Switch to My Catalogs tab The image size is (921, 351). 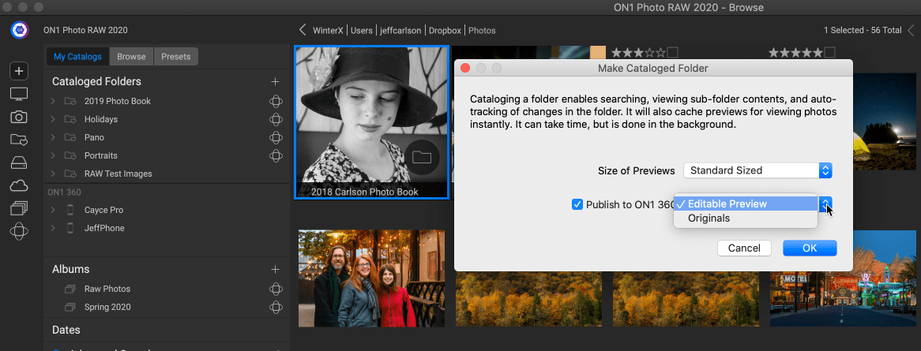(x=77, y=56)
